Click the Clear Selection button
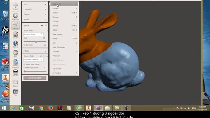 click(35, 78)
